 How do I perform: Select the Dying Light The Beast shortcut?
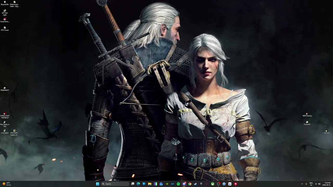(5, 116)
